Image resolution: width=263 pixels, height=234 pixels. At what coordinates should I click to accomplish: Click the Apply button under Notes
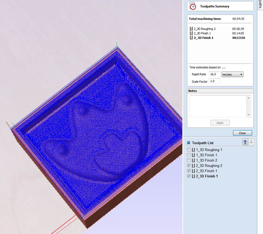pos(220,123)
